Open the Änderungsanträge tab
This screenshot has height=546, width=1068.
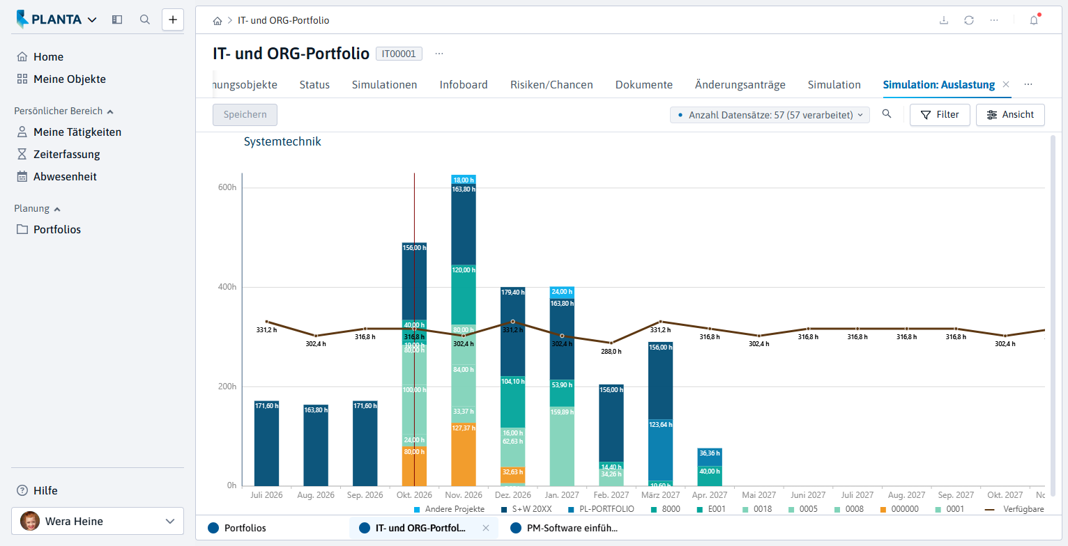(740, 85)
